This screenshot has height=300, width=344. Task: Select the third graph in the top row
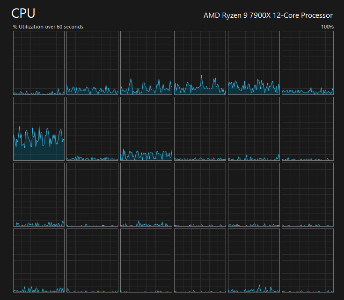(146, 63)
